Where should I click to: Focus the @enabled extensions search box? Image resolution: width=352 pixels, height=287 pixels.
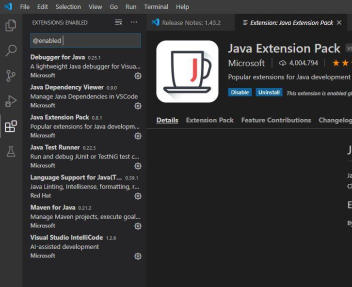pyautogui.click(x=85, y=41)
